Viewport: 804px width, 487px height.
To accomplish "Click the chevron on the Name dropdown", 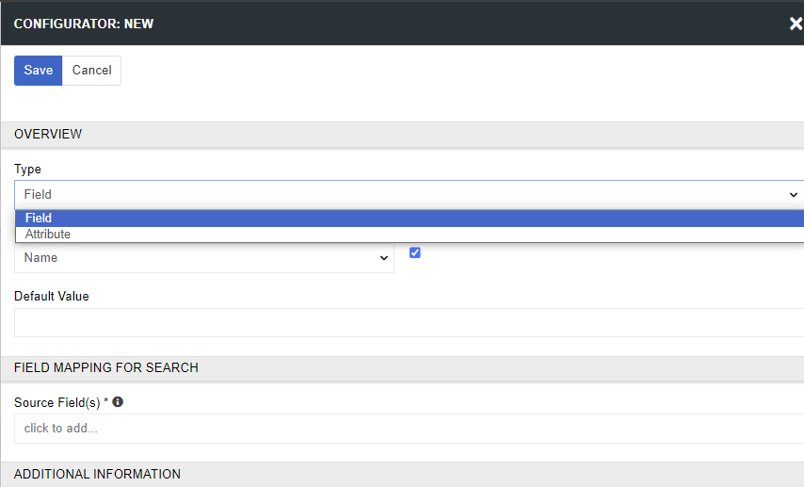I will (x=383, y=258).
